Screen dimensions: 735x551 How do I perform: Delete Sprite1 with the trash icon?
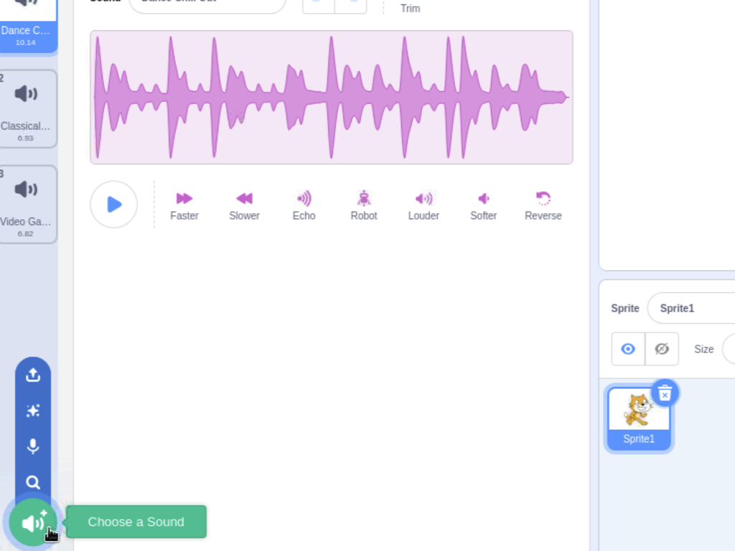(x=665, y=393)
